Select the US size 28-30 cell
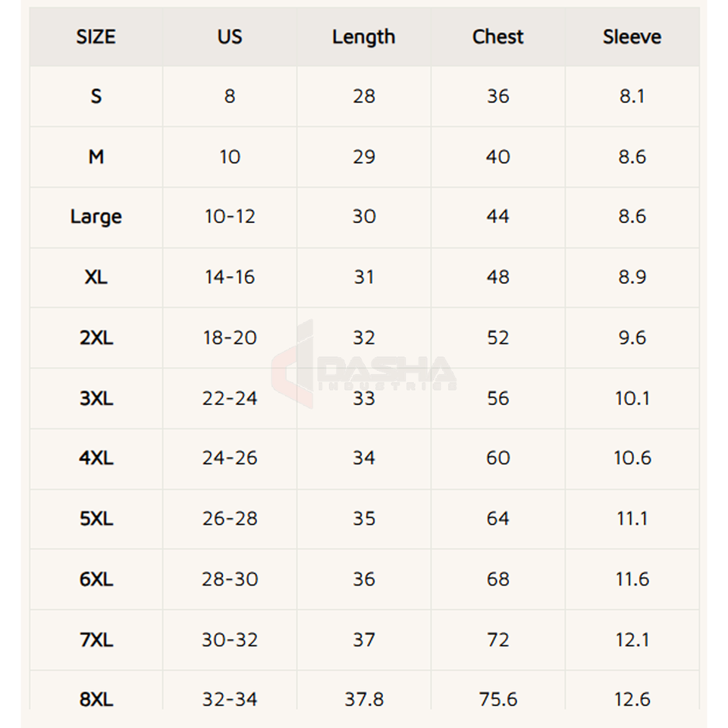Screen dimensions: 728x728 (x=230, y=579)
